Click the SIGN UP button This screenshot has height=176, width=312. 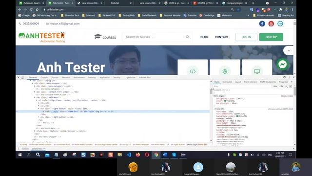click(x=271, y=37)
